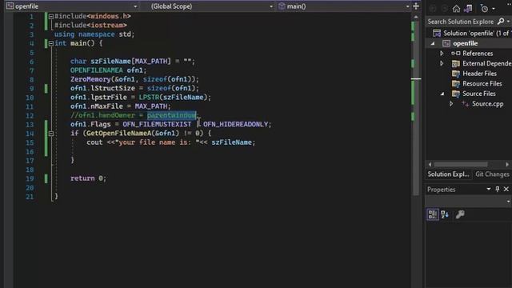Open the Pending Changes Filter dropdown arrow
Screen dimensions: 512x288
494,9
